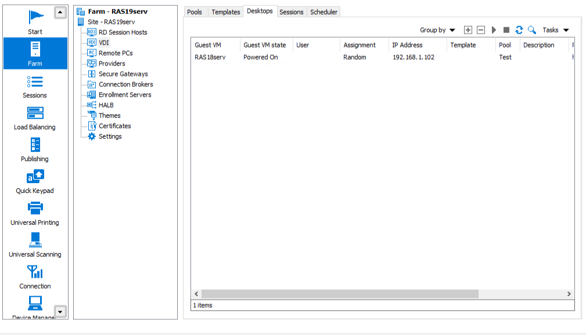The height and width of the screenshot is (335, 586).
Task: Click the magnifying glass search icon
Action: 531,30
